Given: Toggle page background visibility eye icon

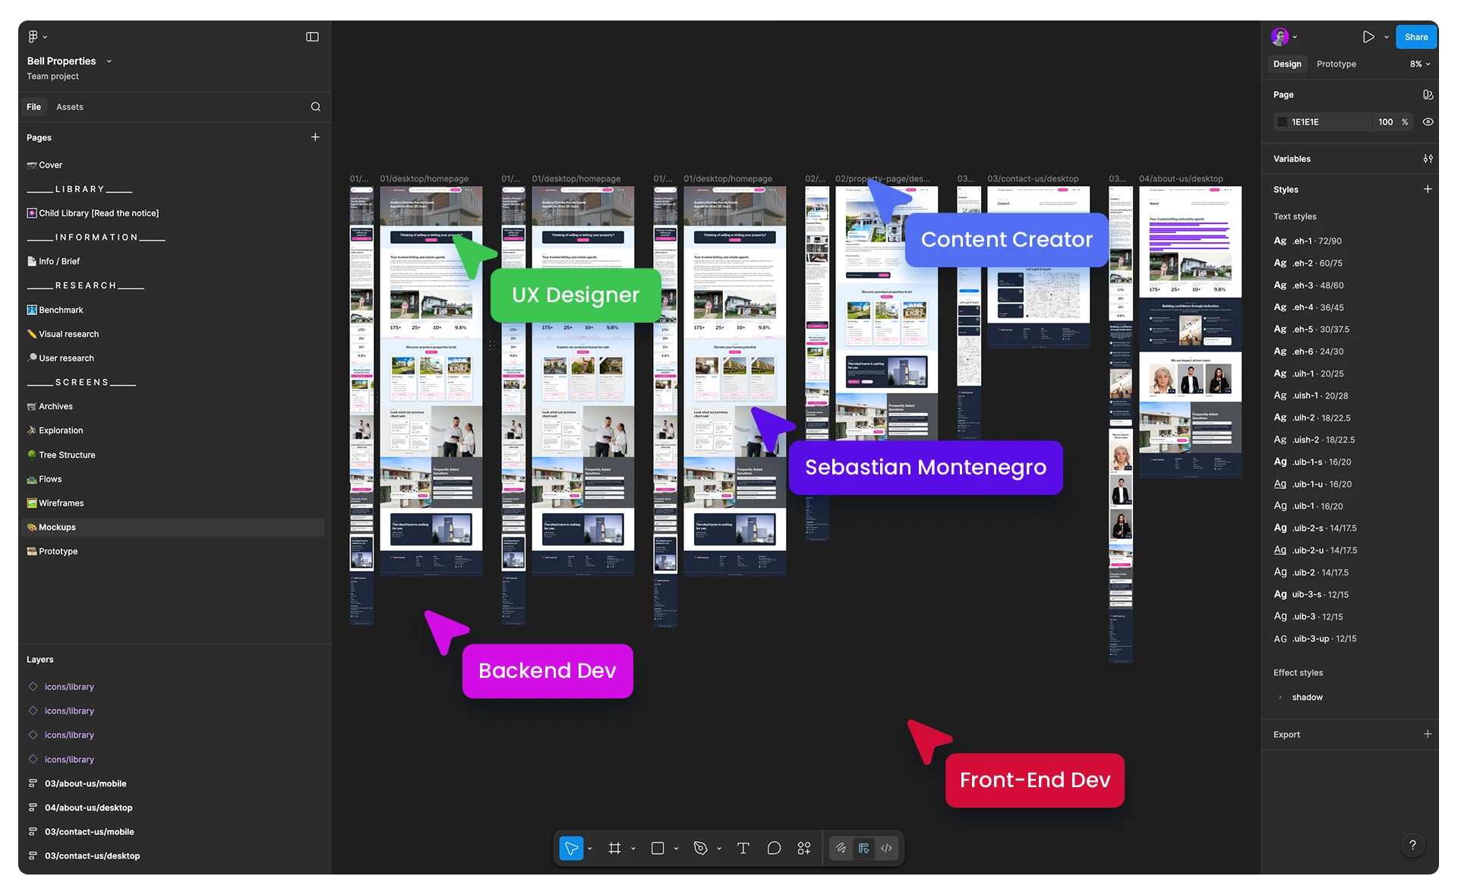Looking at the screenshot, I should click(1428, 121).
